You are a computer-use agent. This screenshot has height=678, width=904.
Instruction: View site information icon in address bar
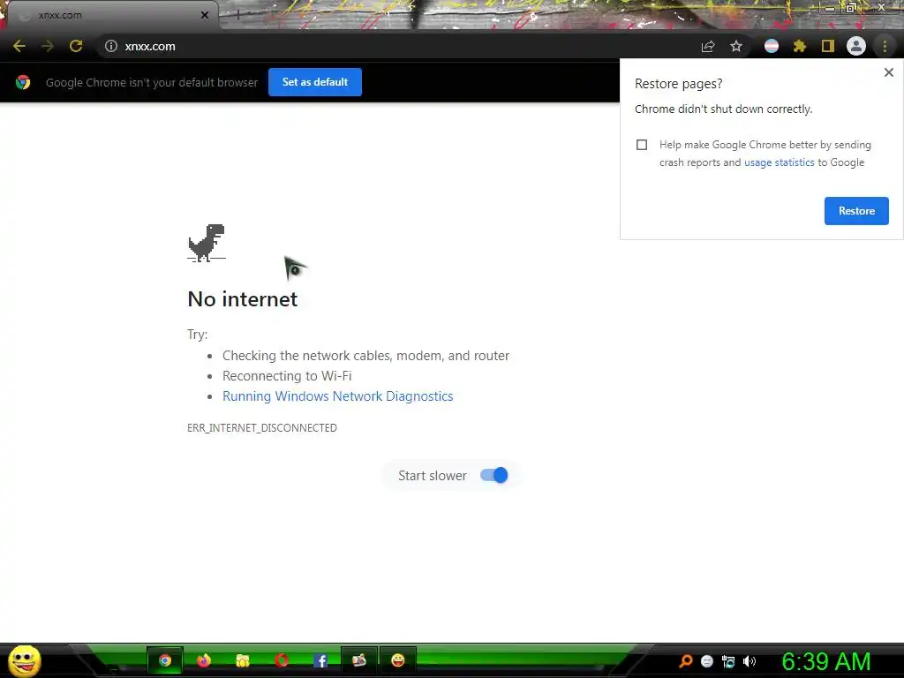[x=111, y=46]
